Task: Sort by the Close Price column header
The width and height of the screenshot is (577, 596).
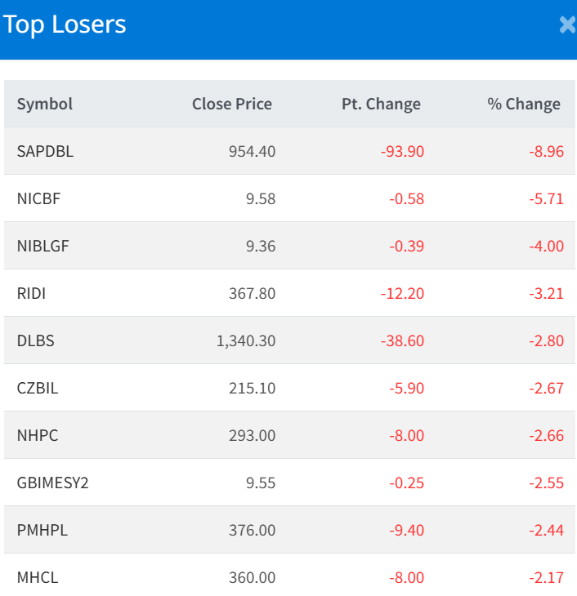Action: [x=232, y=104]
